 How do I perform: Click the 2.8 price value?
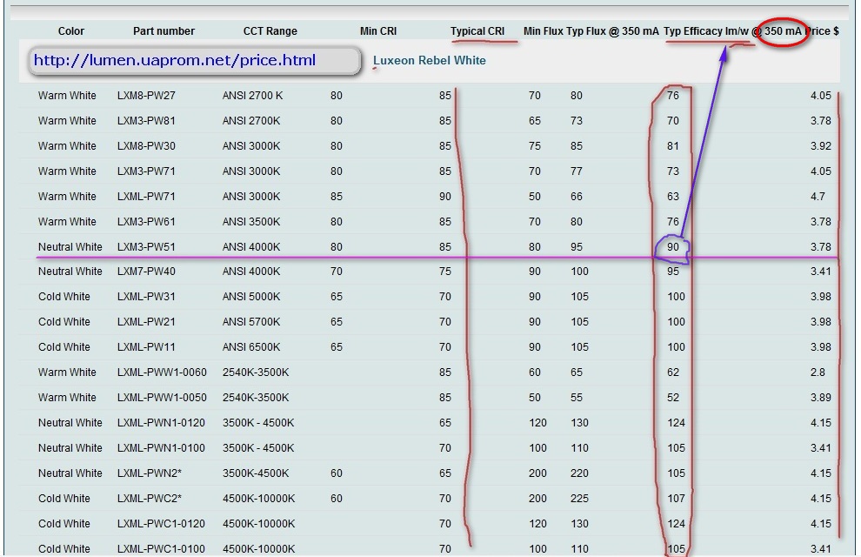click(x=818, y=372)
